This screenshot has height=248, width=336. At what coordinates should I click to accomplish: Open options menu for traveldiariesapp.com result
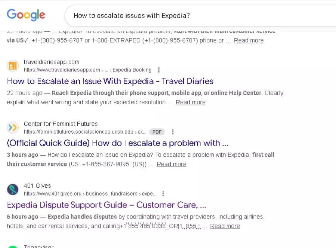coord(159,70)
